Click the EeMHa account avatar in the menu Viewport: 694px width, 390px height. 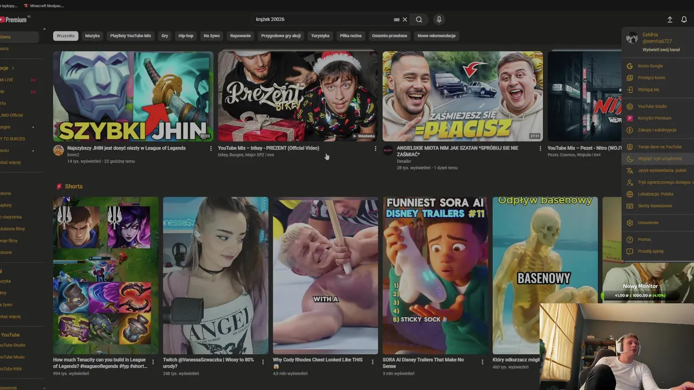(632, 38)
